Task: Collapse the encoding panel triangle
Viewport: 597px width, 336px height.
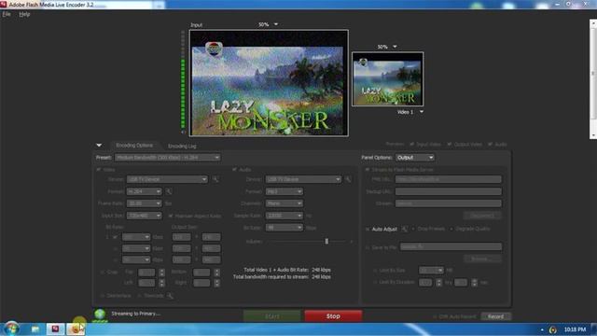Action: pos(99,146)
